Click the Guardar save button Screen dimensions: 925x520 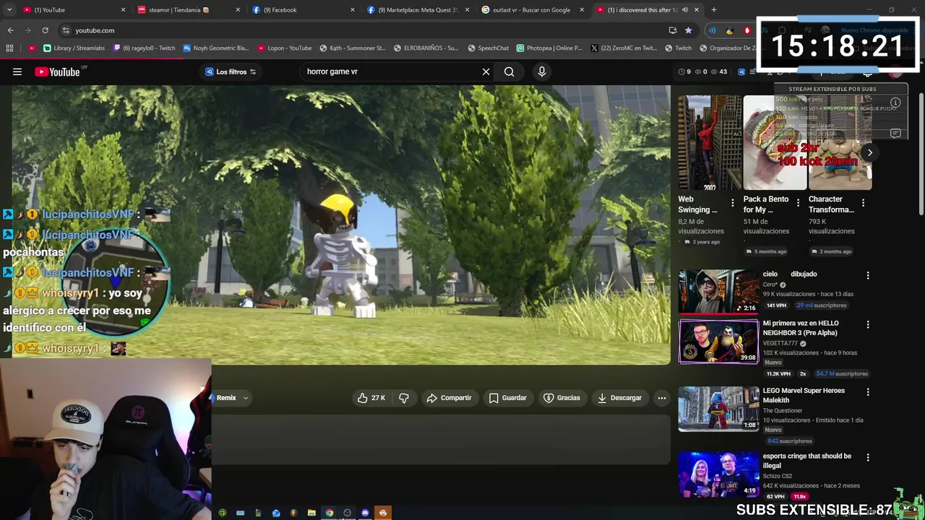click(507, 398)
